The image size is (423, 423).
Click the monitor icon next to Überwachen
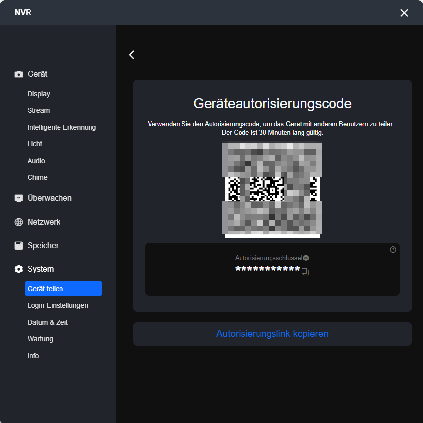pos(19,198)
